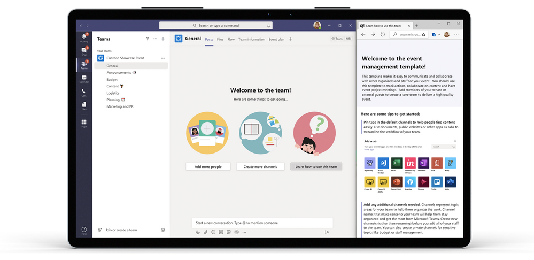Click the blue Collections icon in the browser toolbar
Image resolution: width=534 pixels, height=260 pixels.
coord(434,34)
